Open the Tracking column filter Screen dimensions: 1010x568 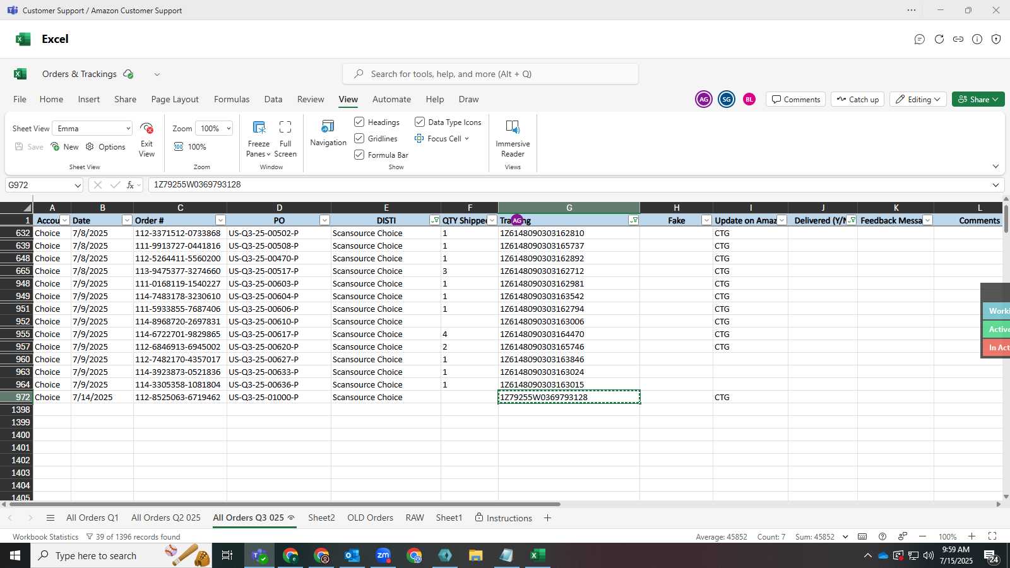click(x=633, y=220)
